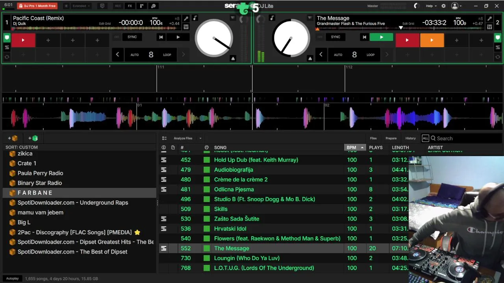Add cue point in deck 1's second pad
The width and height of the screenshot is (504, 283).
tap(48, 40)
